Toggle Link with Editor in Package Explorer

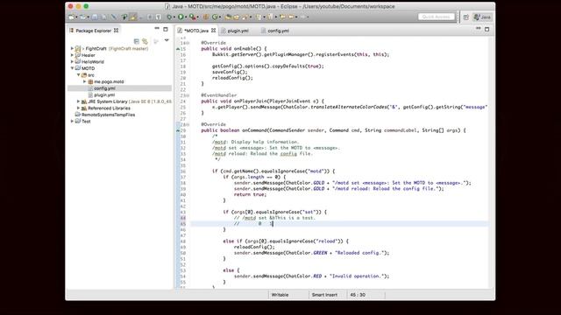click(145, 41)
